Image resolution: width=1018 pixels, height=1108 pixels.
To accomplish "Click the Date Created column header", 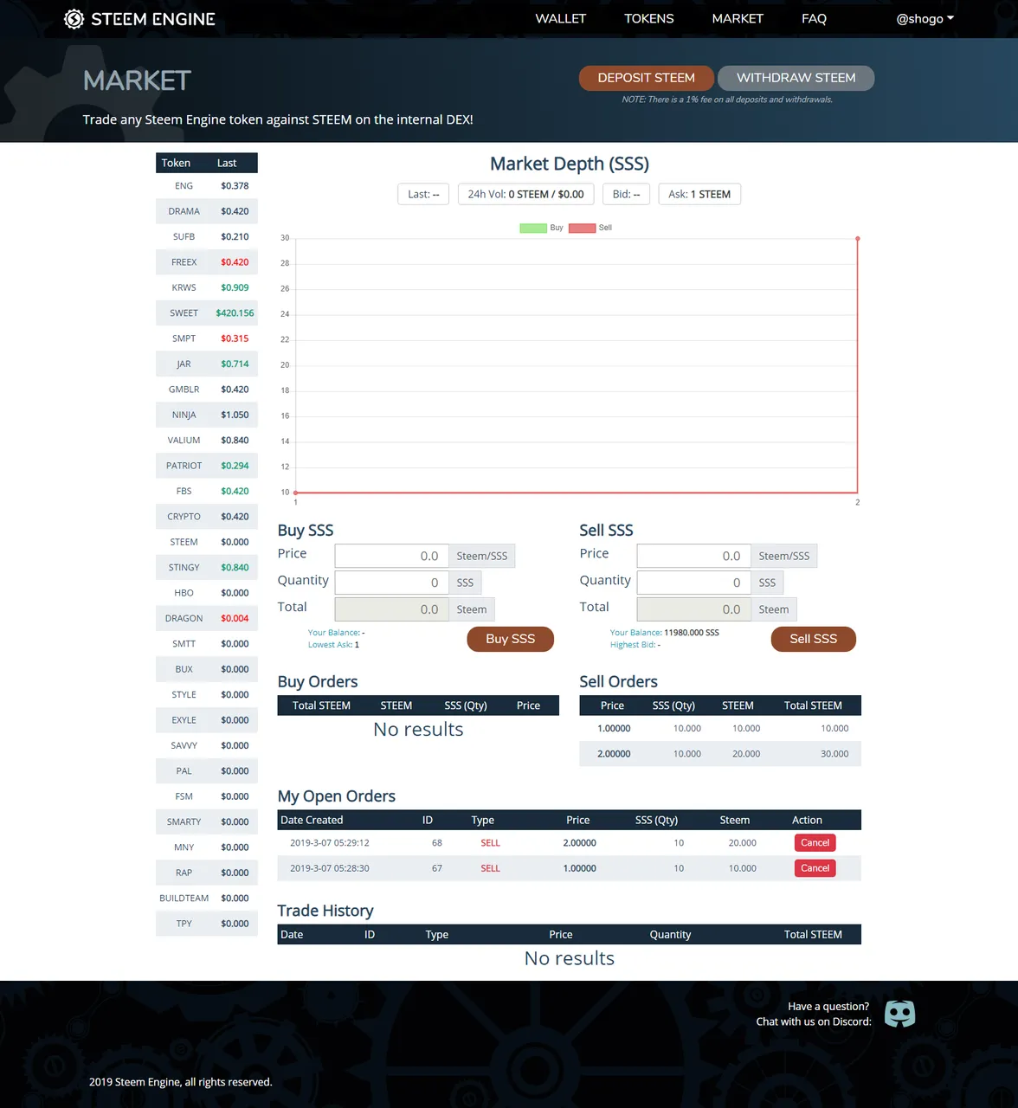I will point(312,821).
